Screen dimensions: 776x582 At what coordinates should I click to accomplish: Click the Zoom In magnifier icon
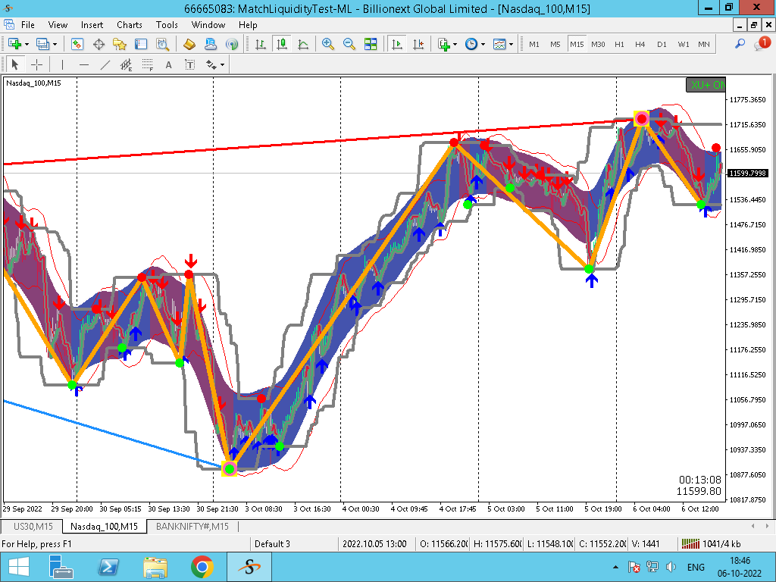pyautogui.click(x=328, y=44)
